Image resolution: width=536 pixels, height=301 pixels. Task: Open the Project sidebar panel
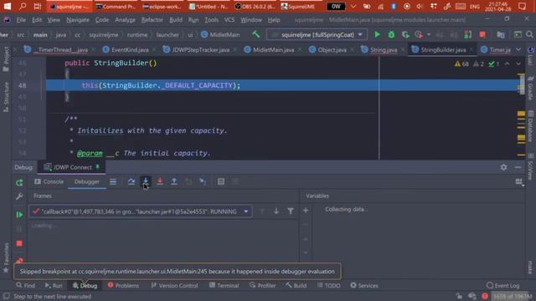pos(6,59)
